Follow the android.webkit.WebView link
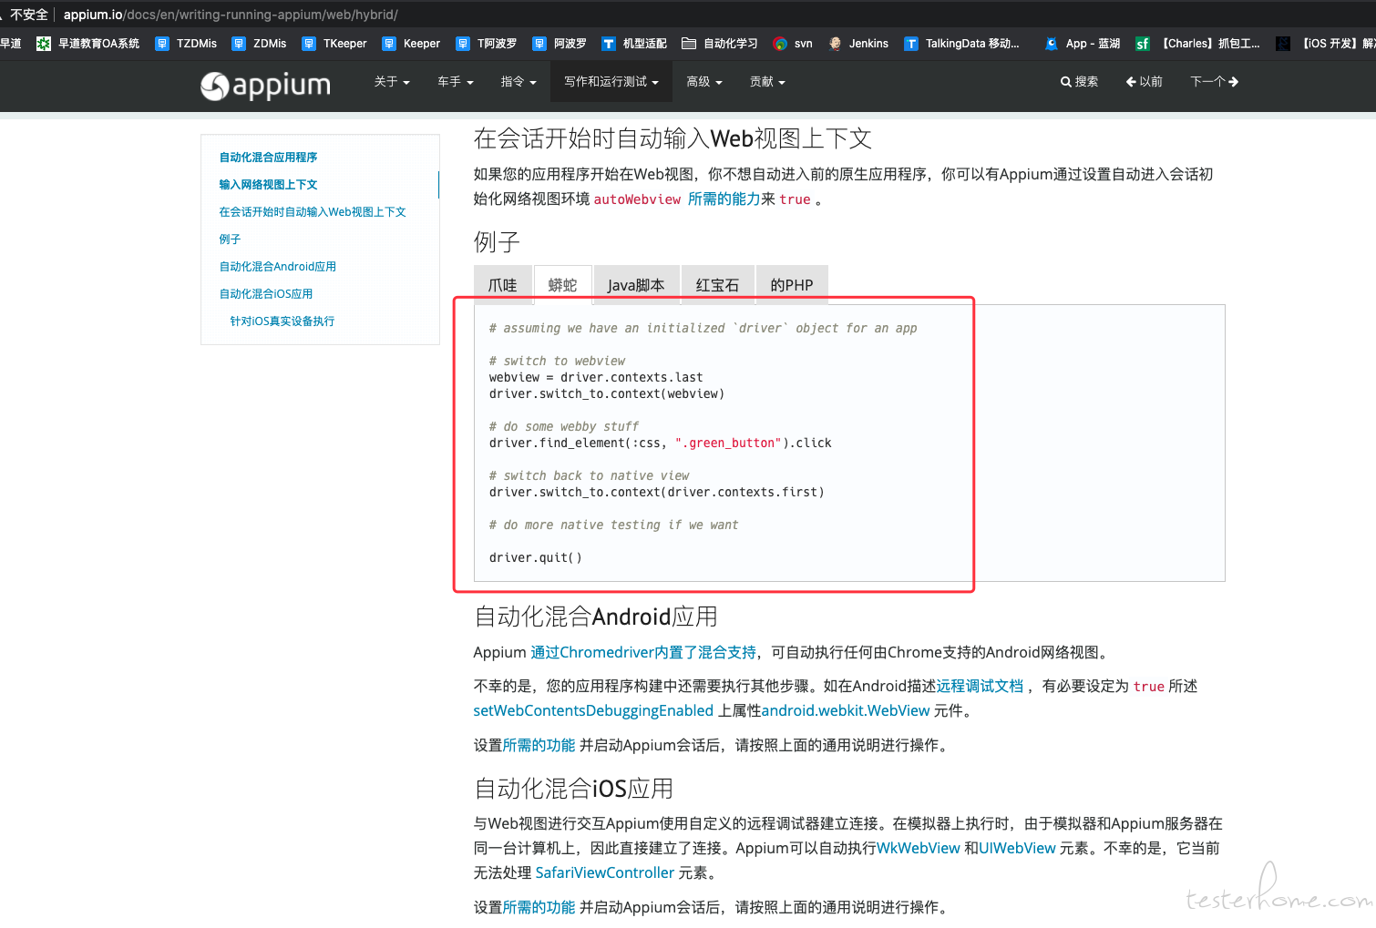Image resolution: width=1376 pixels, height=928 pixels. [846, 710]
